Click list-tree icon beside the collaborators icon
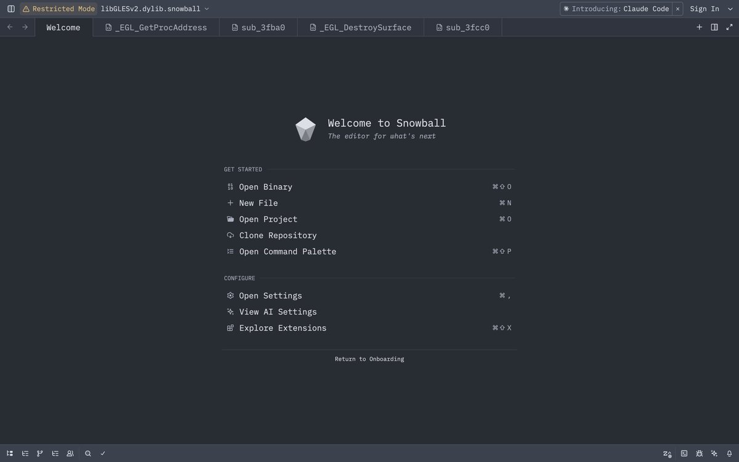This screenshot has height=462, width=739. [55, 453]
